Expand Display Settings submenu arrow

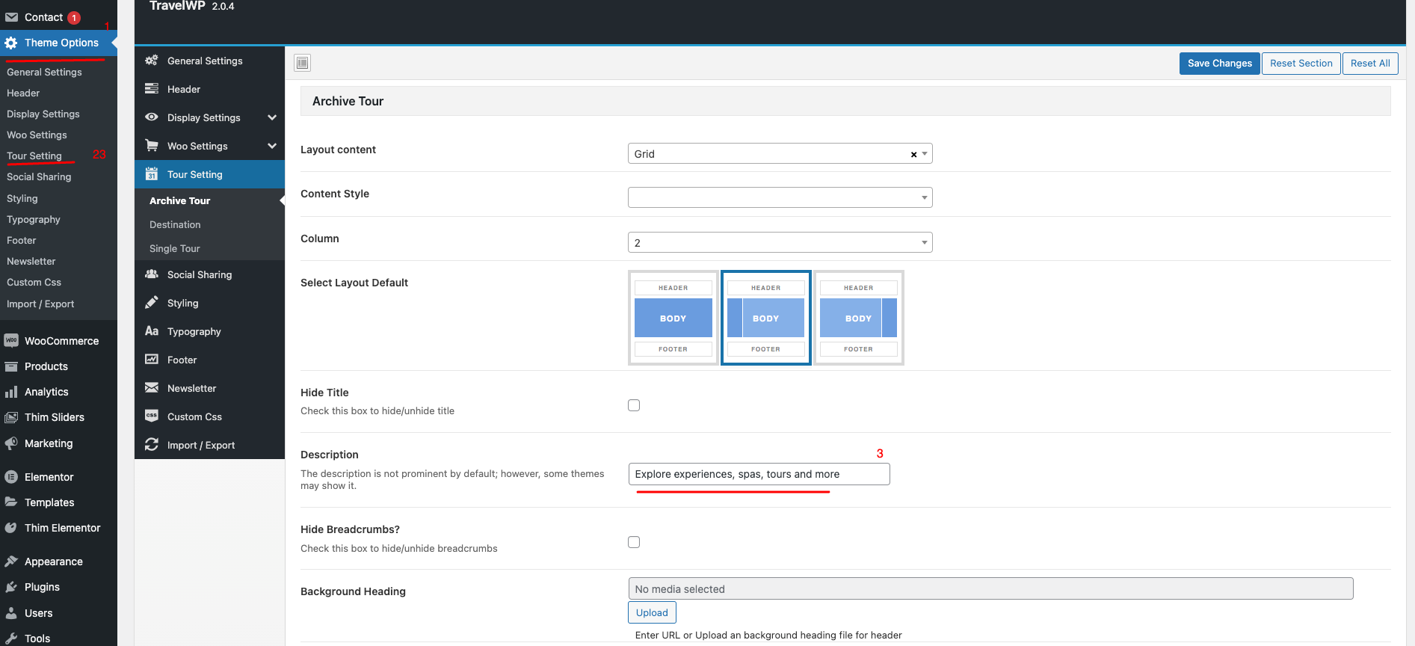point(272,117)
